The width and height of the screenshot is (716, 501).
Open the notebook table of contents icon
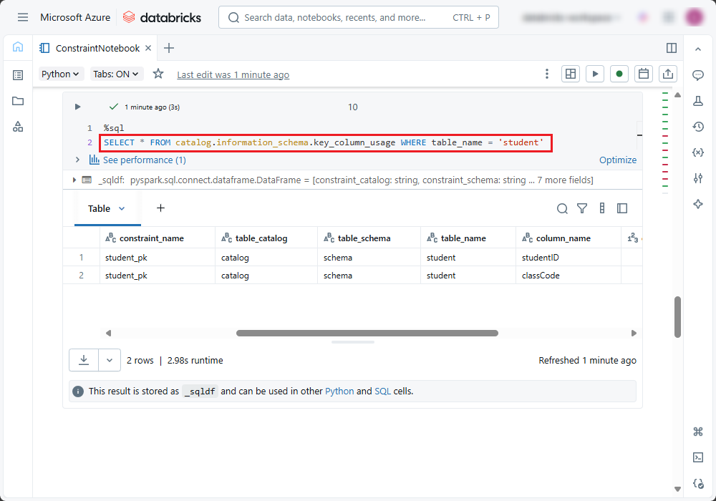coord(18,74)
